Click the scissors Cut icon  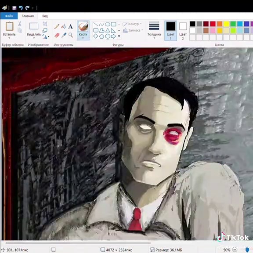point(19,24)
